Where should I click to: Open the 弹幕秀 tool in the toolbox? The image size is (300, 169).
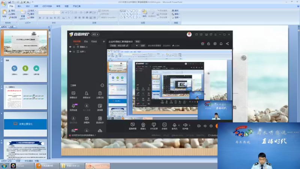(87, 120)
